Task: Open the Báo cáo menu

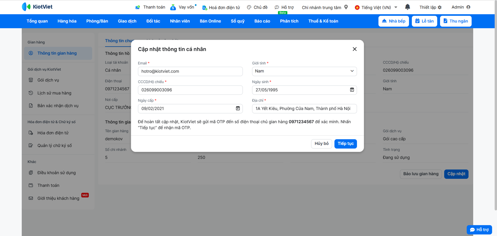Action: pos(262,21)
